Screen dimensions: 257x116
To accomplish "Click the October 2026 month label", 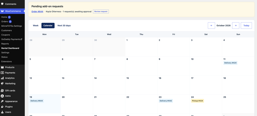I will tap(224, 25).
